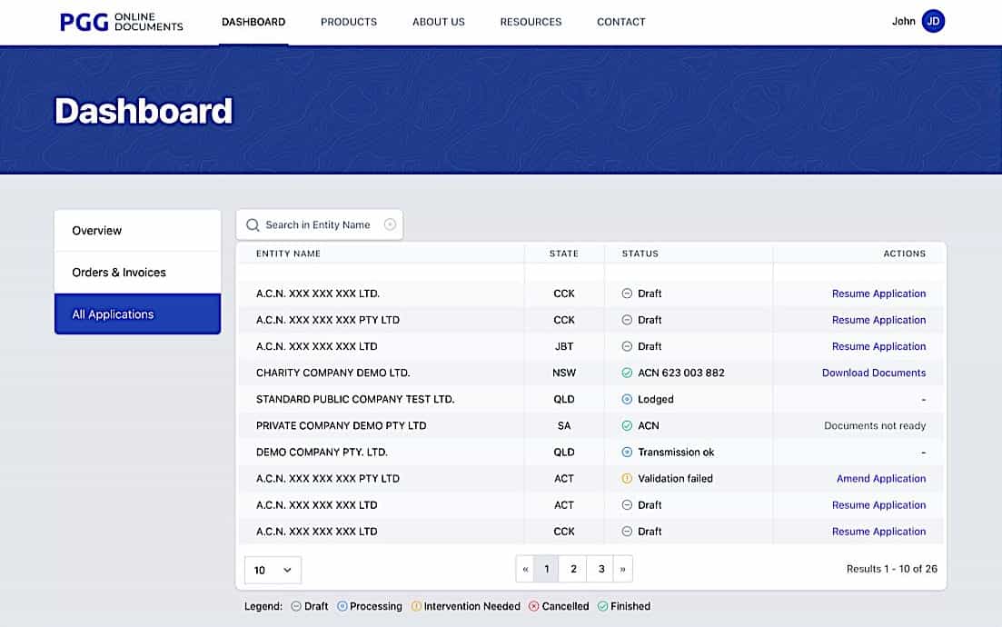The width and height of the screenshot is (1002, 627).
Task: Resume Application for the JBT draft entry
Action: tap(878, 346)
